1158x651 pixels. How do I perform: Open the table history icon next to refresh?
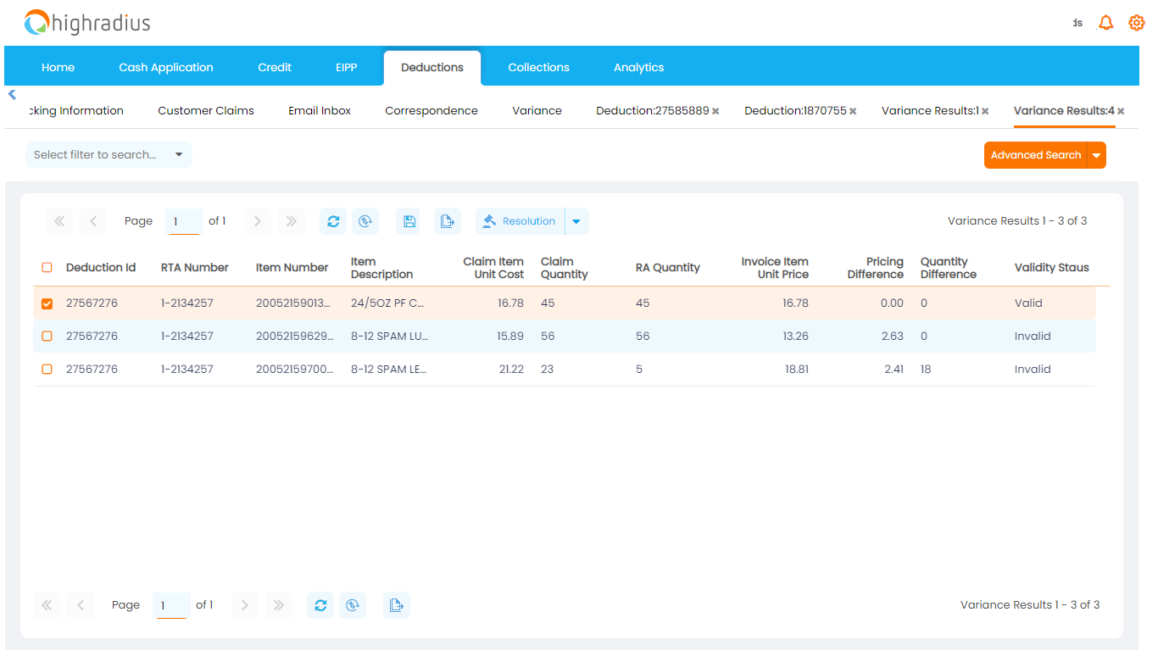[365, 220]
